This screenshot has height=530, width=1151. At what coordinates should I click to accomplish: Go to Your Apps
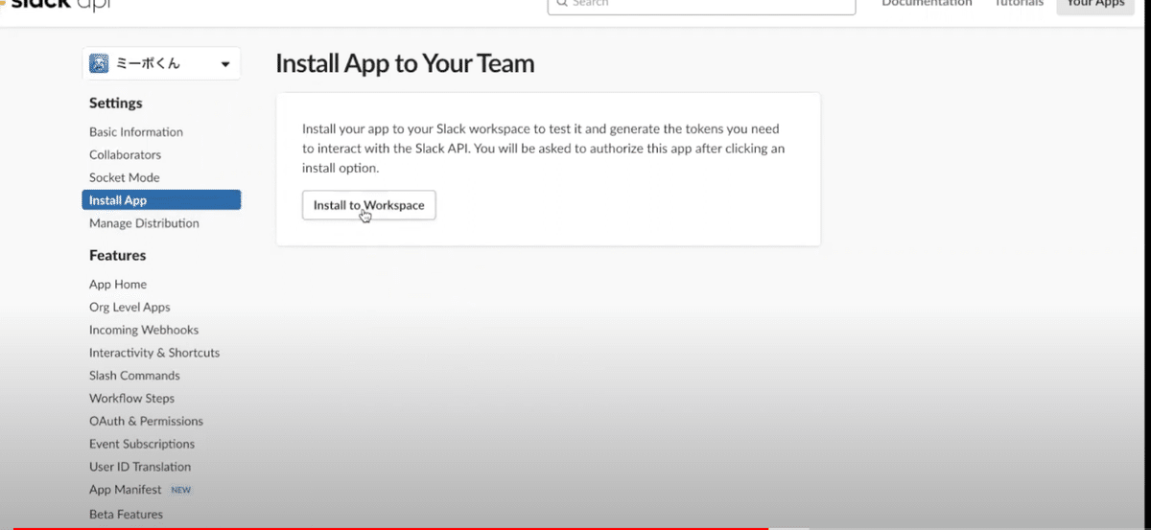1095,5
